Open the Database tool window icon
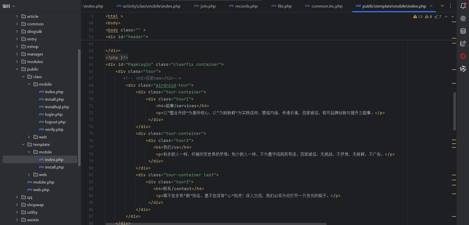 [x=463, y=31]
